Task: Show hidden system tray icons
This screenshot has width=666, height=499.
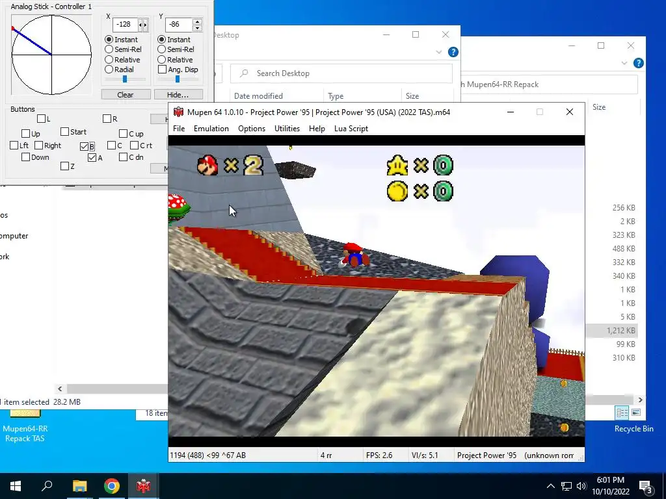Action: click(550, 486)
